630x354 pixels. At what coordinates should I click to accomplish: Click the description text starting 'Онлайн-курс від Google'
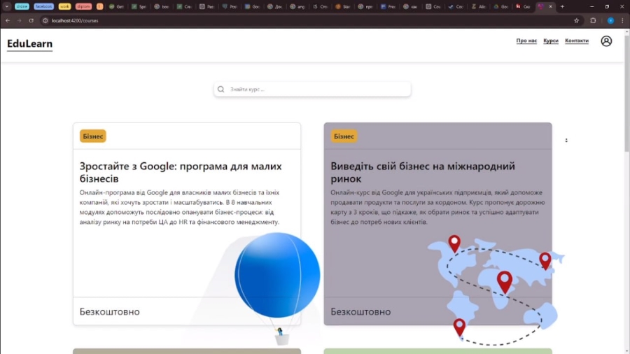437,207
